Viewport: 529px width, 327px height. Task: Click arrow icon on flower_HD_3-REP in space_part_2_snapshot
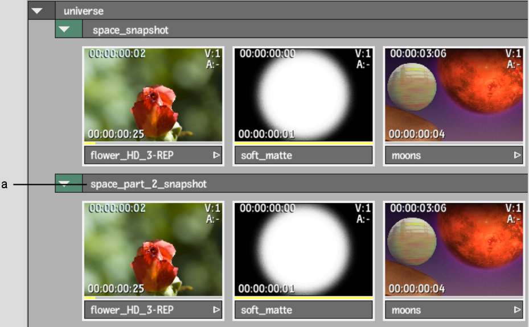pyautogui.click(x=216, y=310)
